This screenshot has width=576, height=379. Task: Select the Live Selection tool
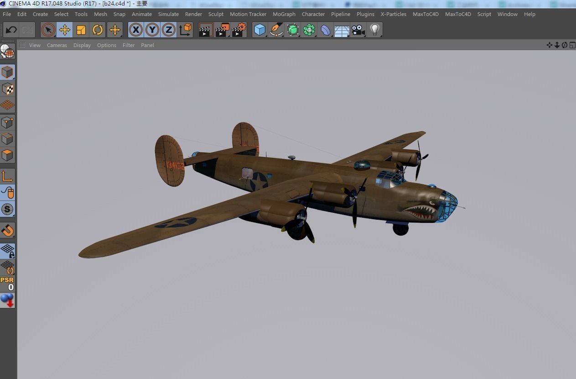[x=48, y=30]
